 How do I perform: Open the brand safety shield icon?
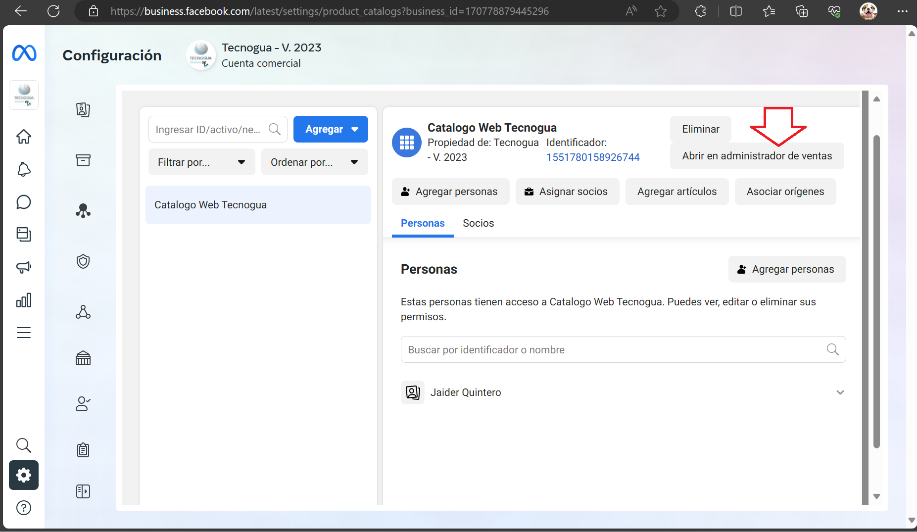coord(83,261)
